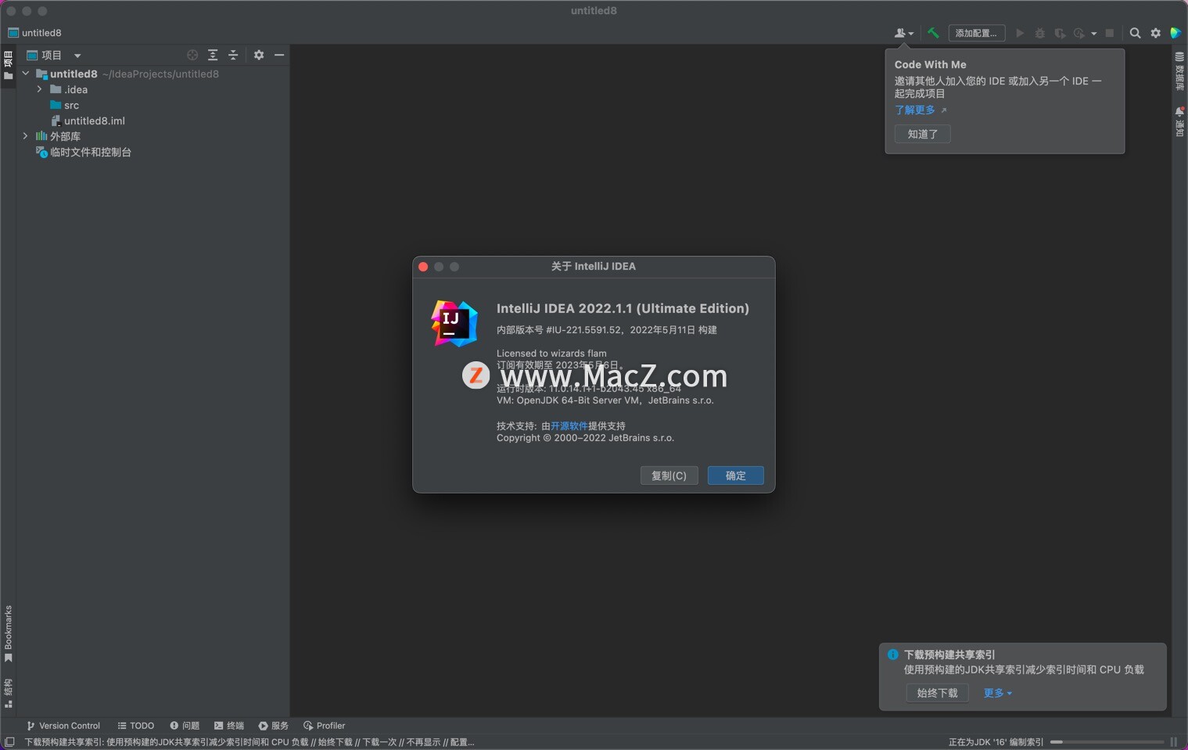This screenshot has width=1188, height=750.
Task: Click Collapse All in project panel
Action: pyautogui.click(x=233, y=55)
